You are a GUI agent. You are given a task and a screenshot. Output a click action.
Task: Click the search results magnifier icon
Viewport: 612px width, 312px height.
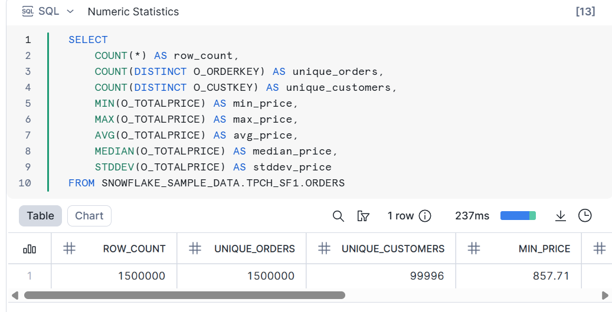[x=338, y=216]
